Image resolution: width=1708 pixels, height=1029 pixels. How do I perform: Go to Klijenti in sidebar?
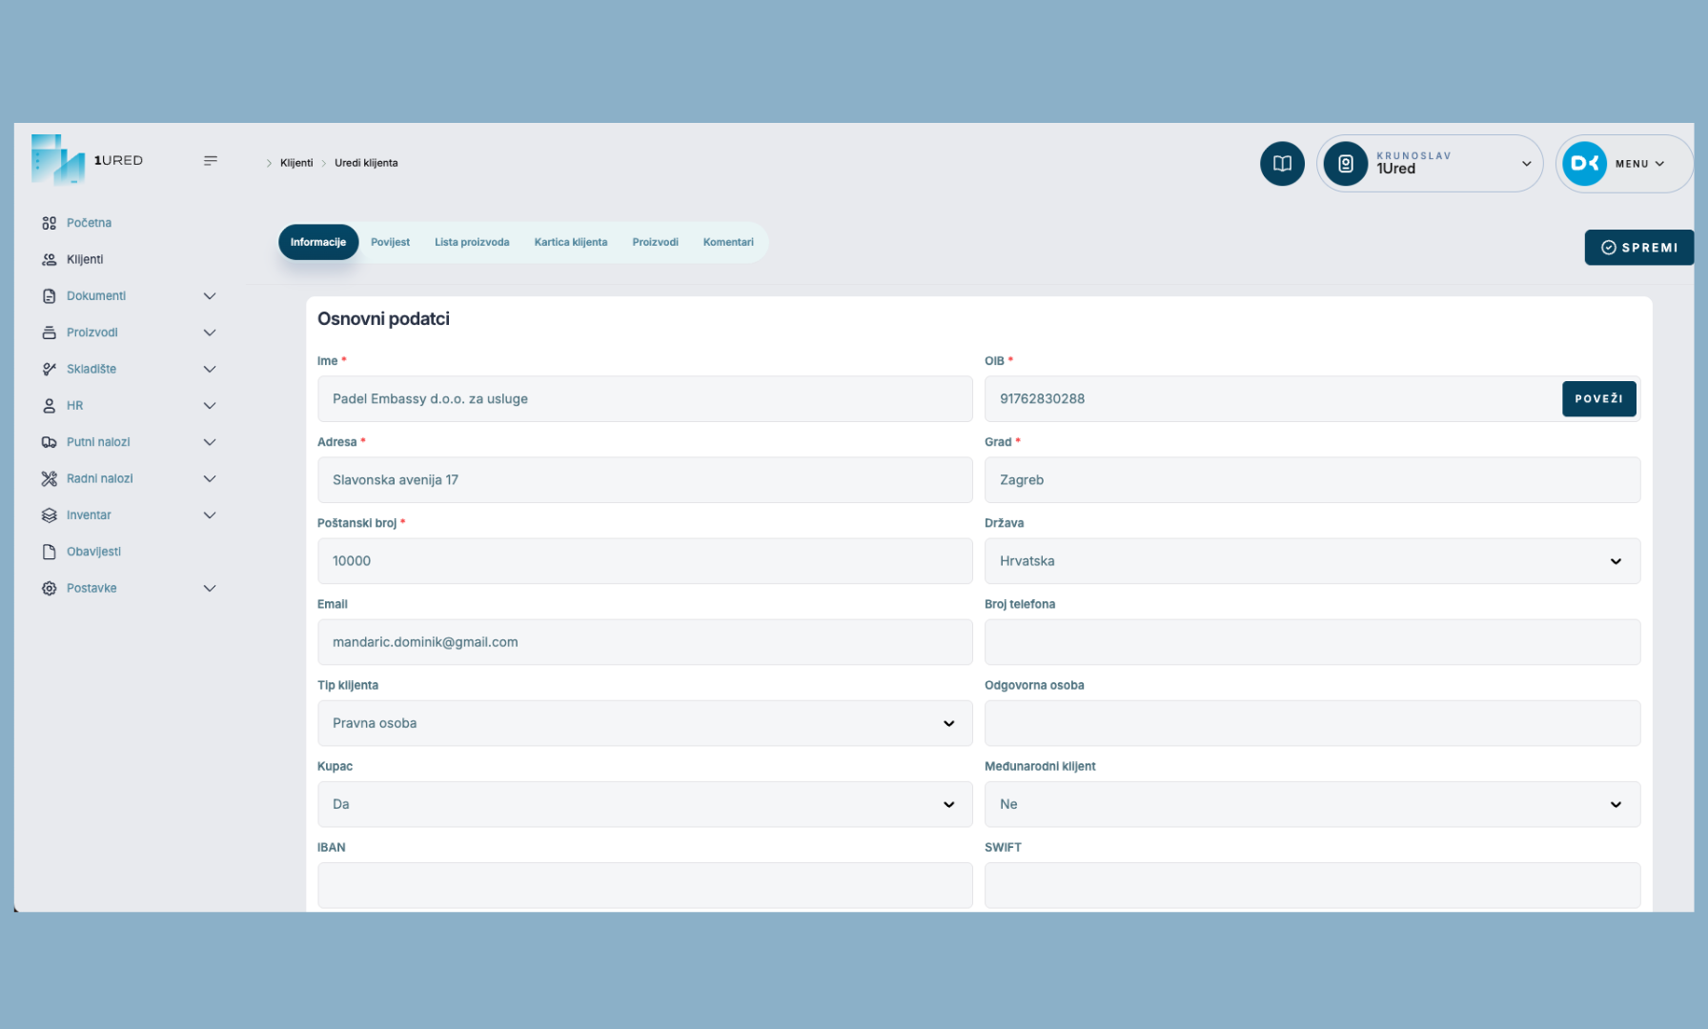click(85, 259)
